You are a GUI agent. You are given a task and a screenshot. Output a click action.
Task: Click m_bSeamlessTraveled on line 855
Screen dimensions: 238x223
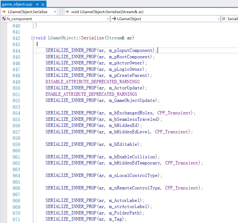133,119
